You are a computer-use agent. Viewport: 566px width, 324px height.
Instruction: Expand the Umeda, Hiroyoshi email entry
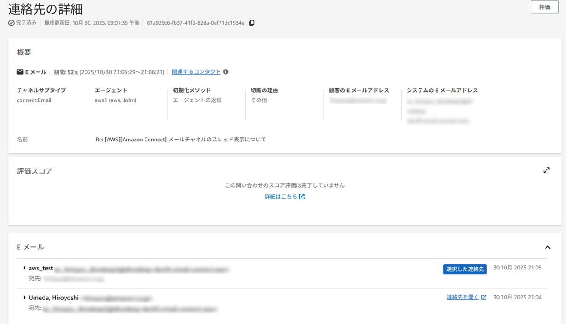click(25, 298)
